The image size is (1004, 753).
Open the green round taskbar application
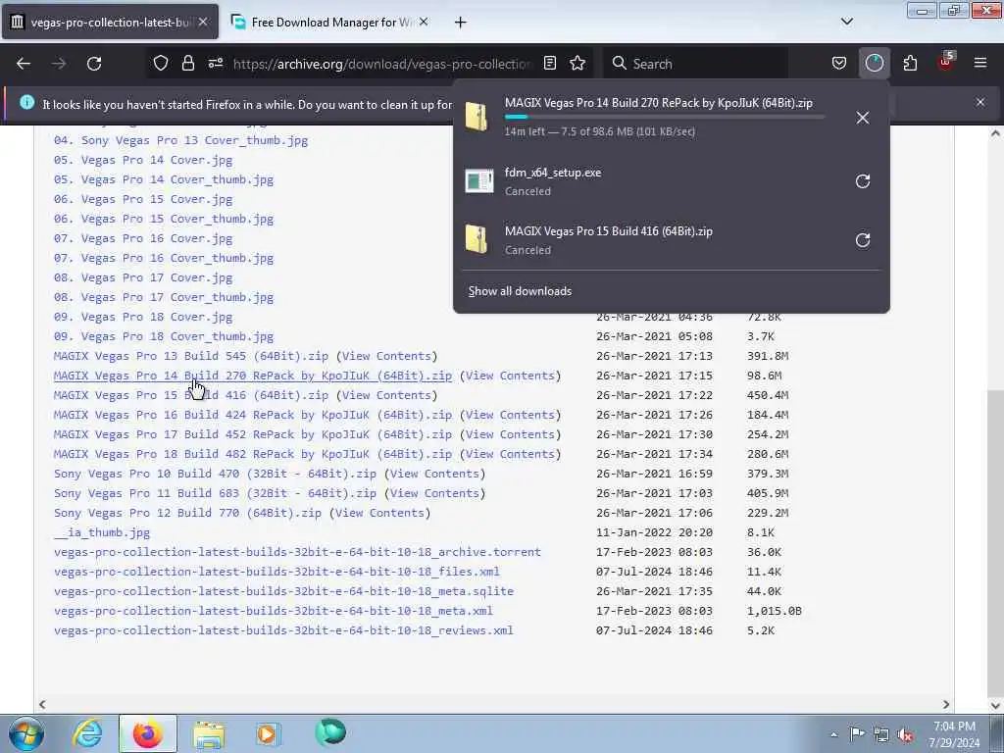click(x=330, y=732)
